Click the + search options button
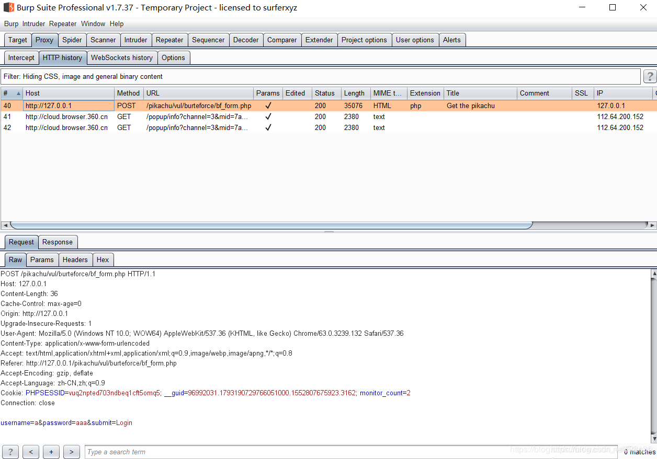This screenshot has width=657, height=459. [51, 452]
